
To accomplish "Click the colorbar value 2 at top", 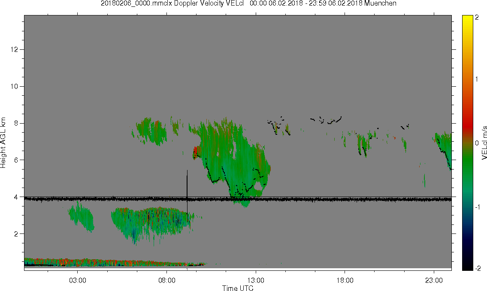I will [477, 18].
